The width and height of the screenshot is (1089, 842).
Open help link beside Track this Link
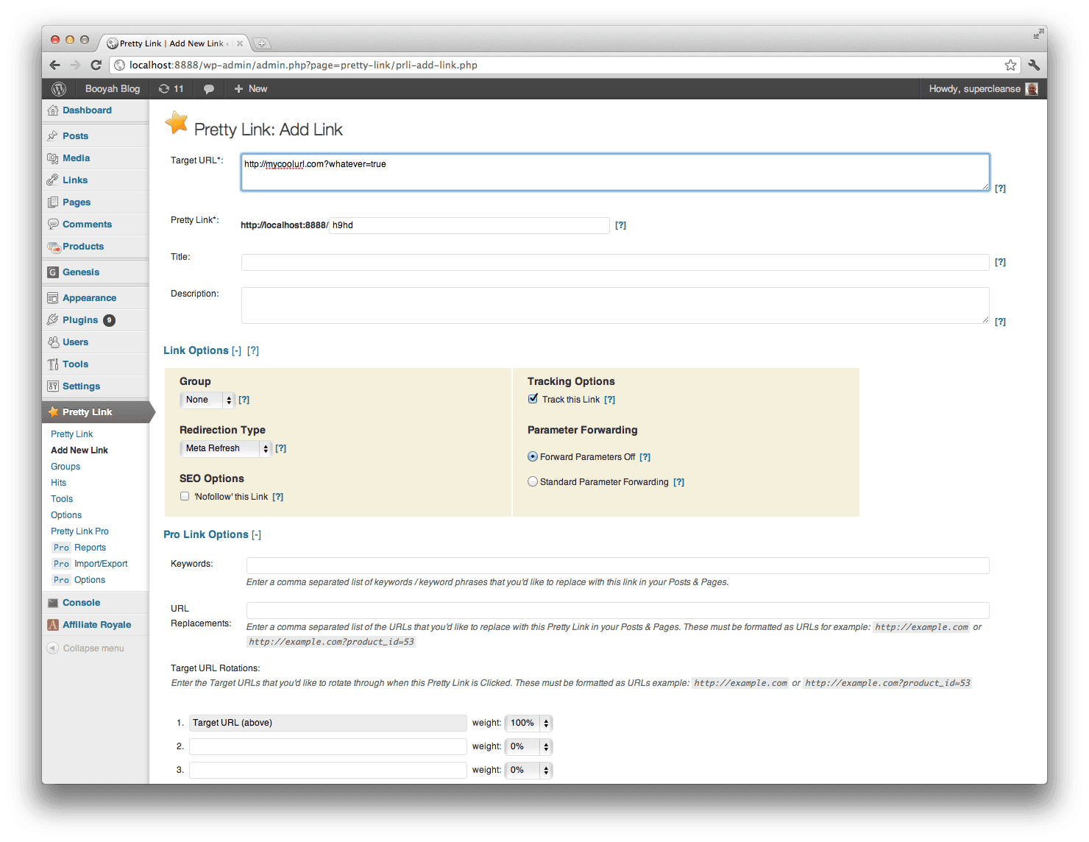tap(609, 400)
